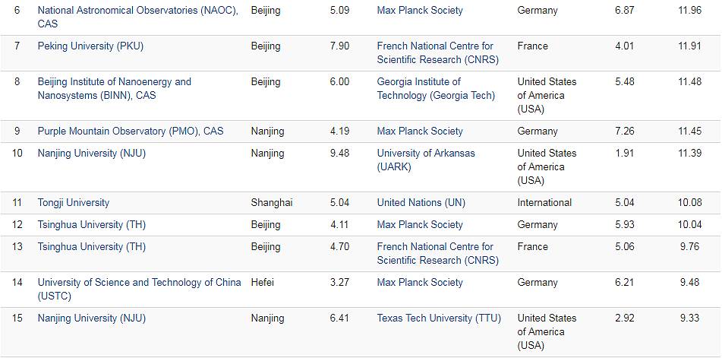Open Max Planck Society in row 12
Screen dimensions: 722x358
pos(420,225)
